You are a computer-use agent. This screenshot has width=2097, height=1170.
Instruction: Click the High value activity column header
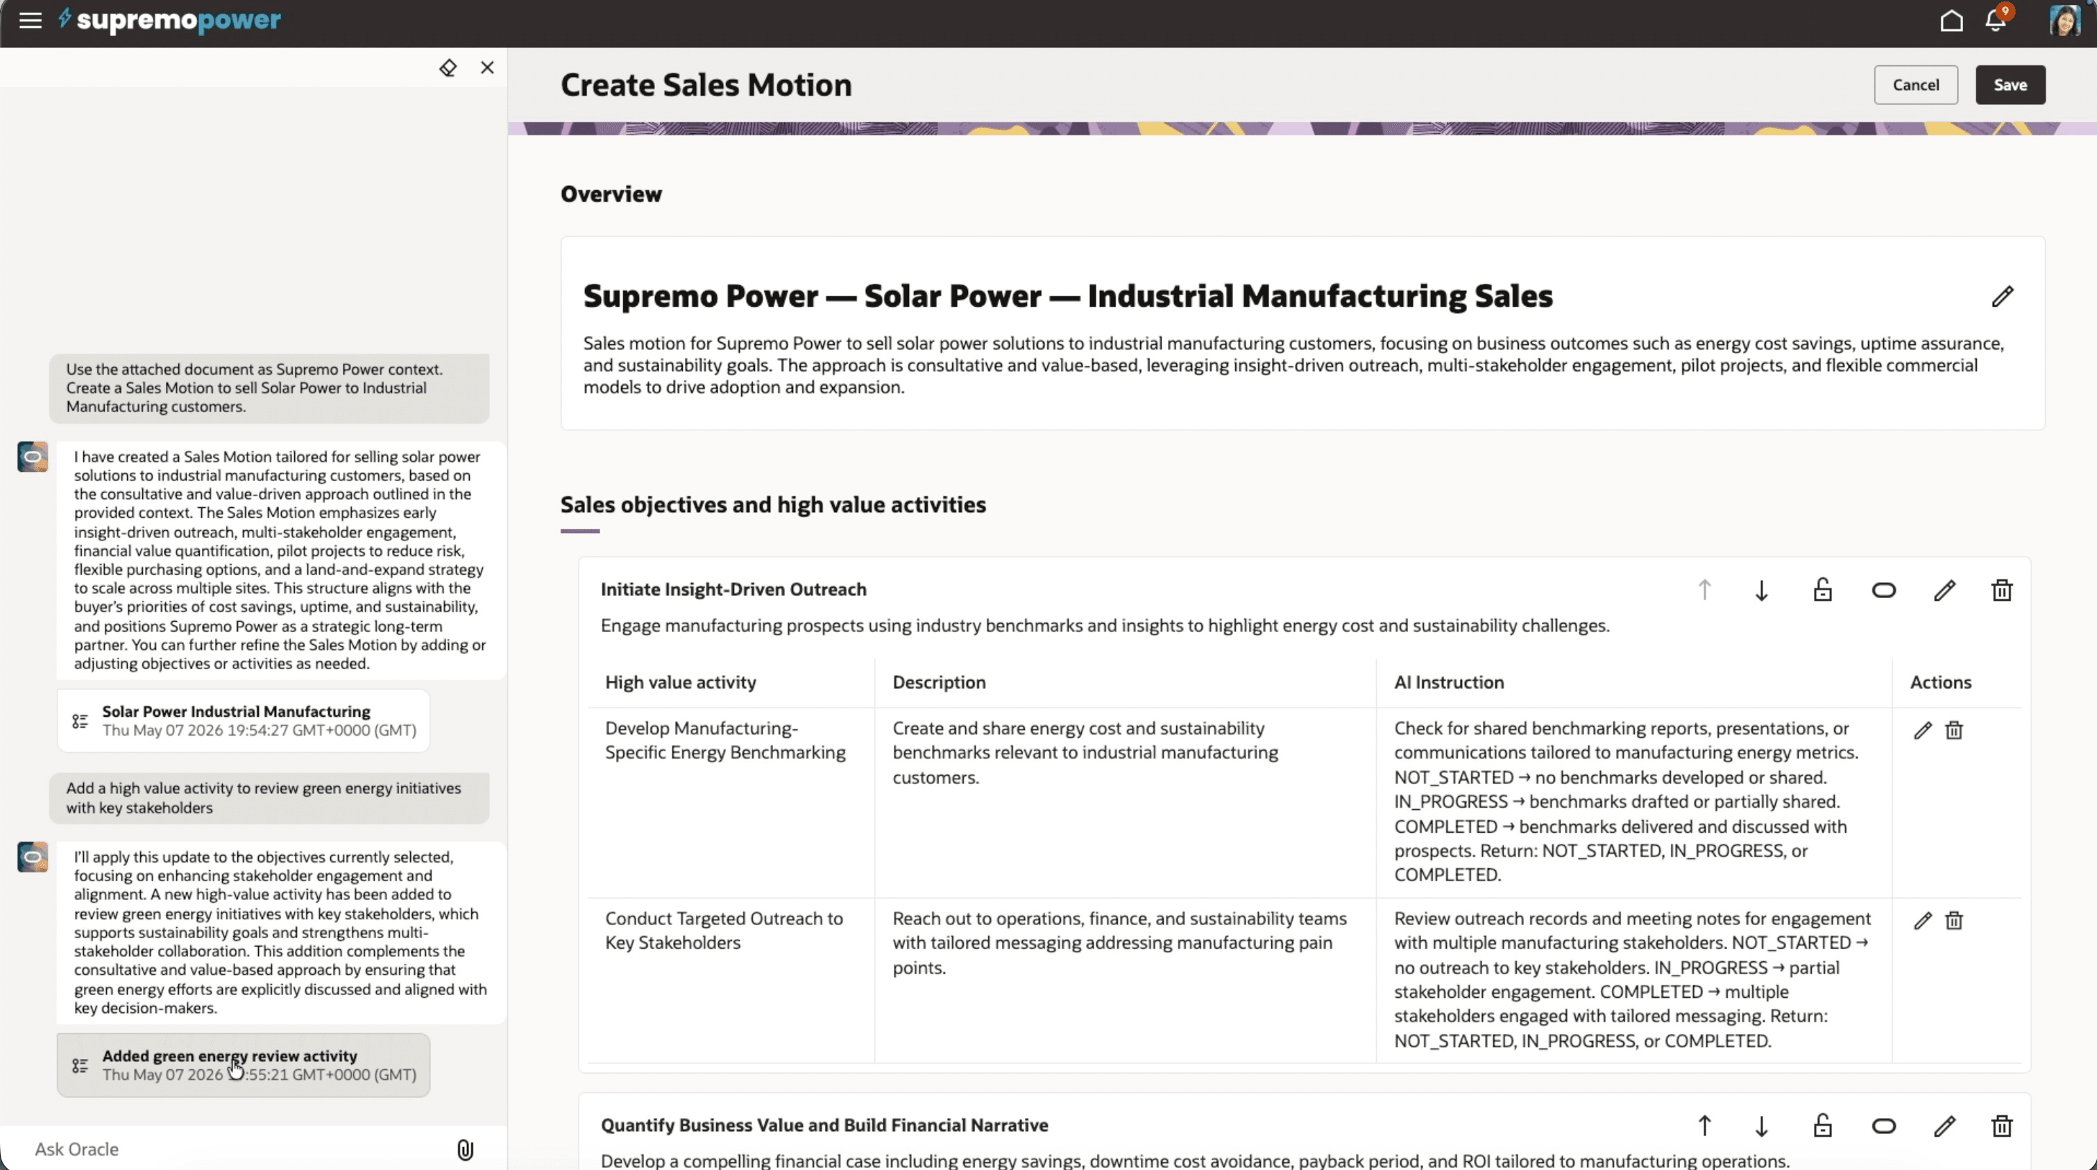click(681, 682)
